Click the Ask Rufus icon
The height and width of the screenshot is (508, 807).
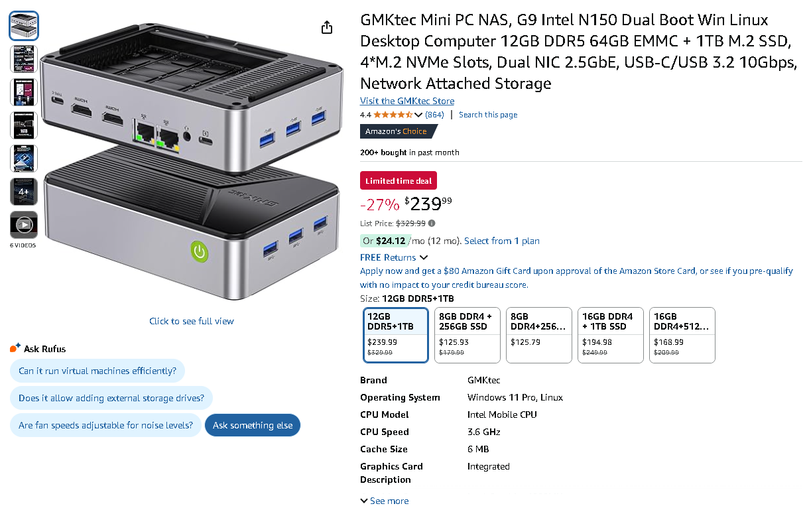click(x=15, y=348)
